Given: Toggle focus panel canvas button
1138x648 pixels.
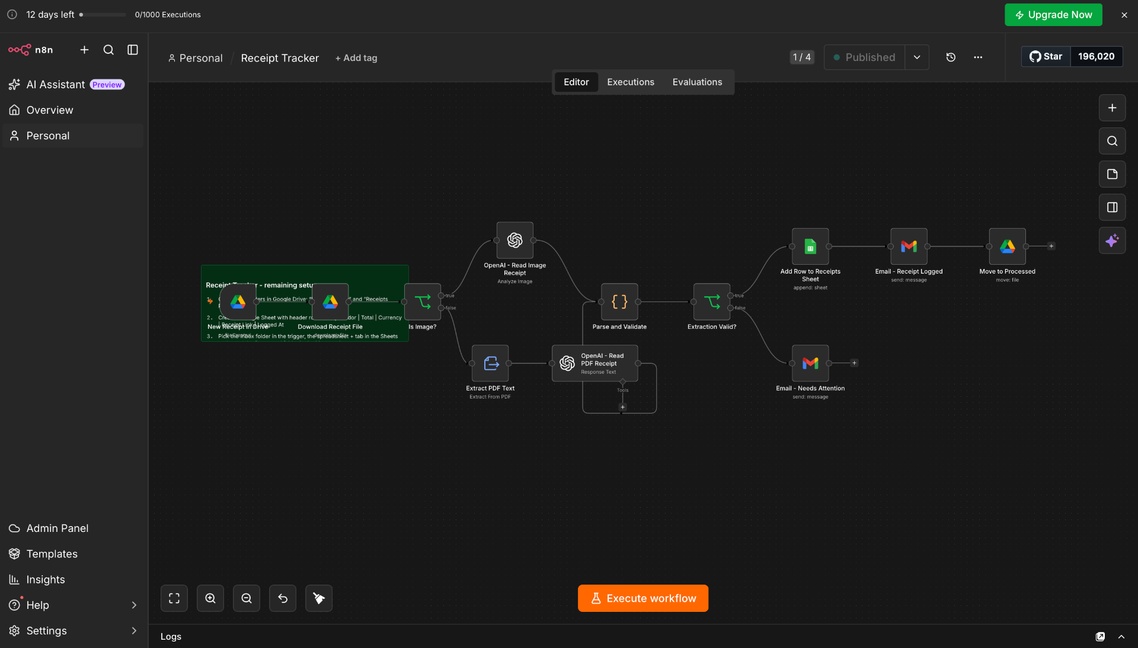Looking at the screenshot, I should pos(1113,207).
